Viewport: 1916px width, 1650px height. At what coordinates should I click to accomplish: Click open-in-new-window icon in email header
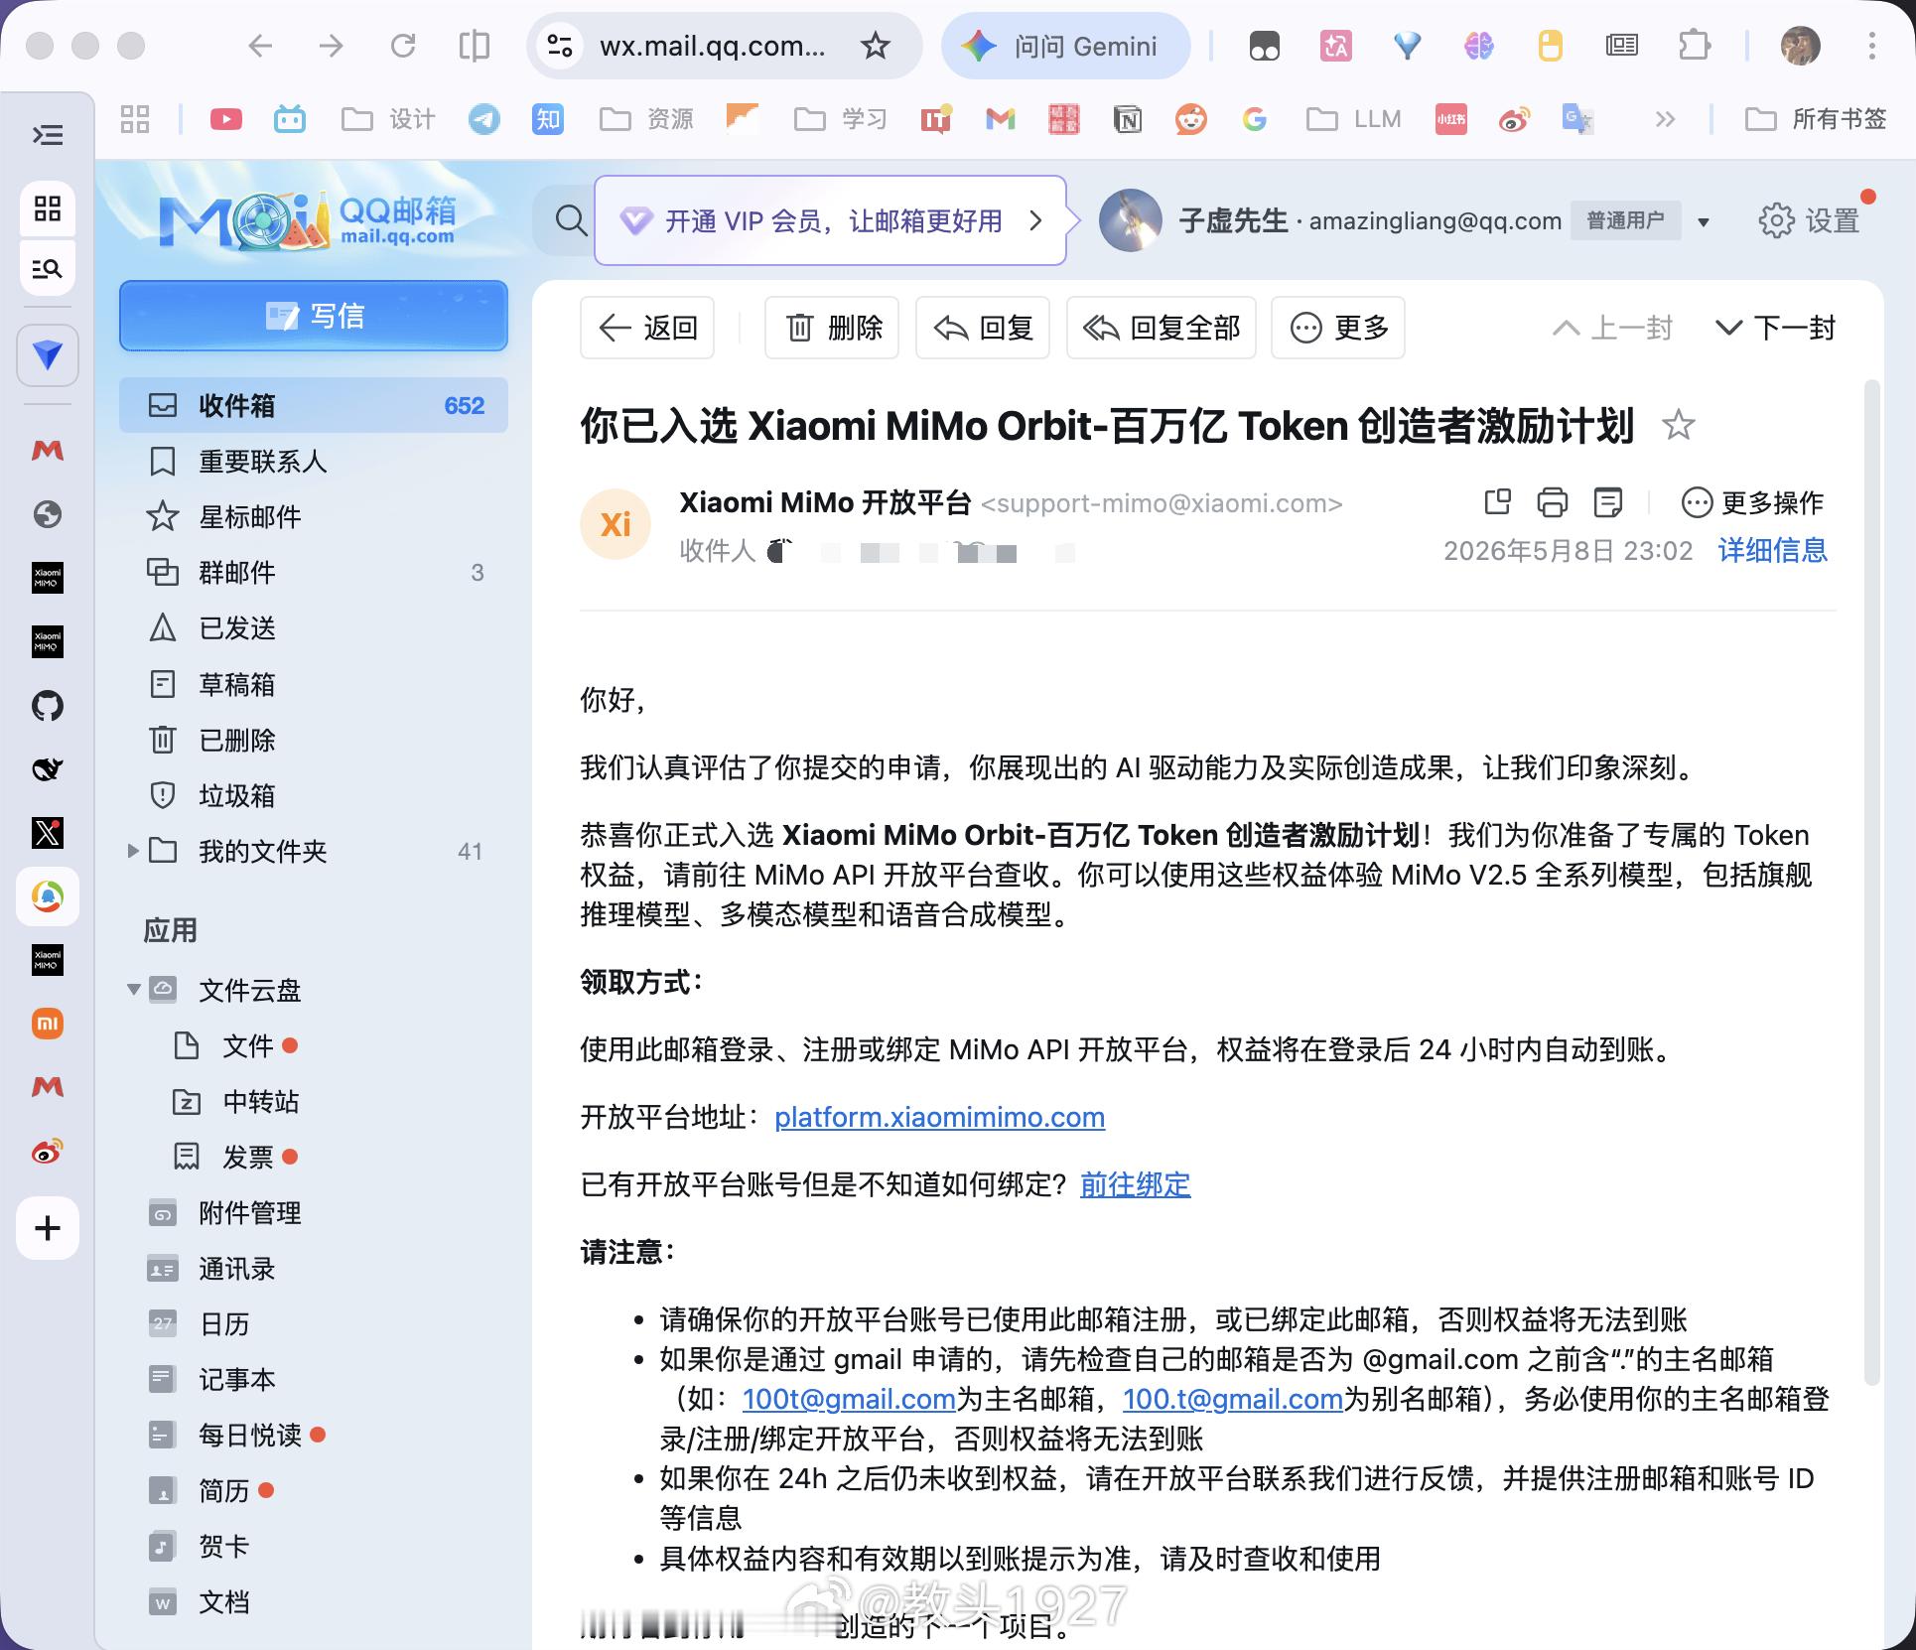coord(1497,502)
